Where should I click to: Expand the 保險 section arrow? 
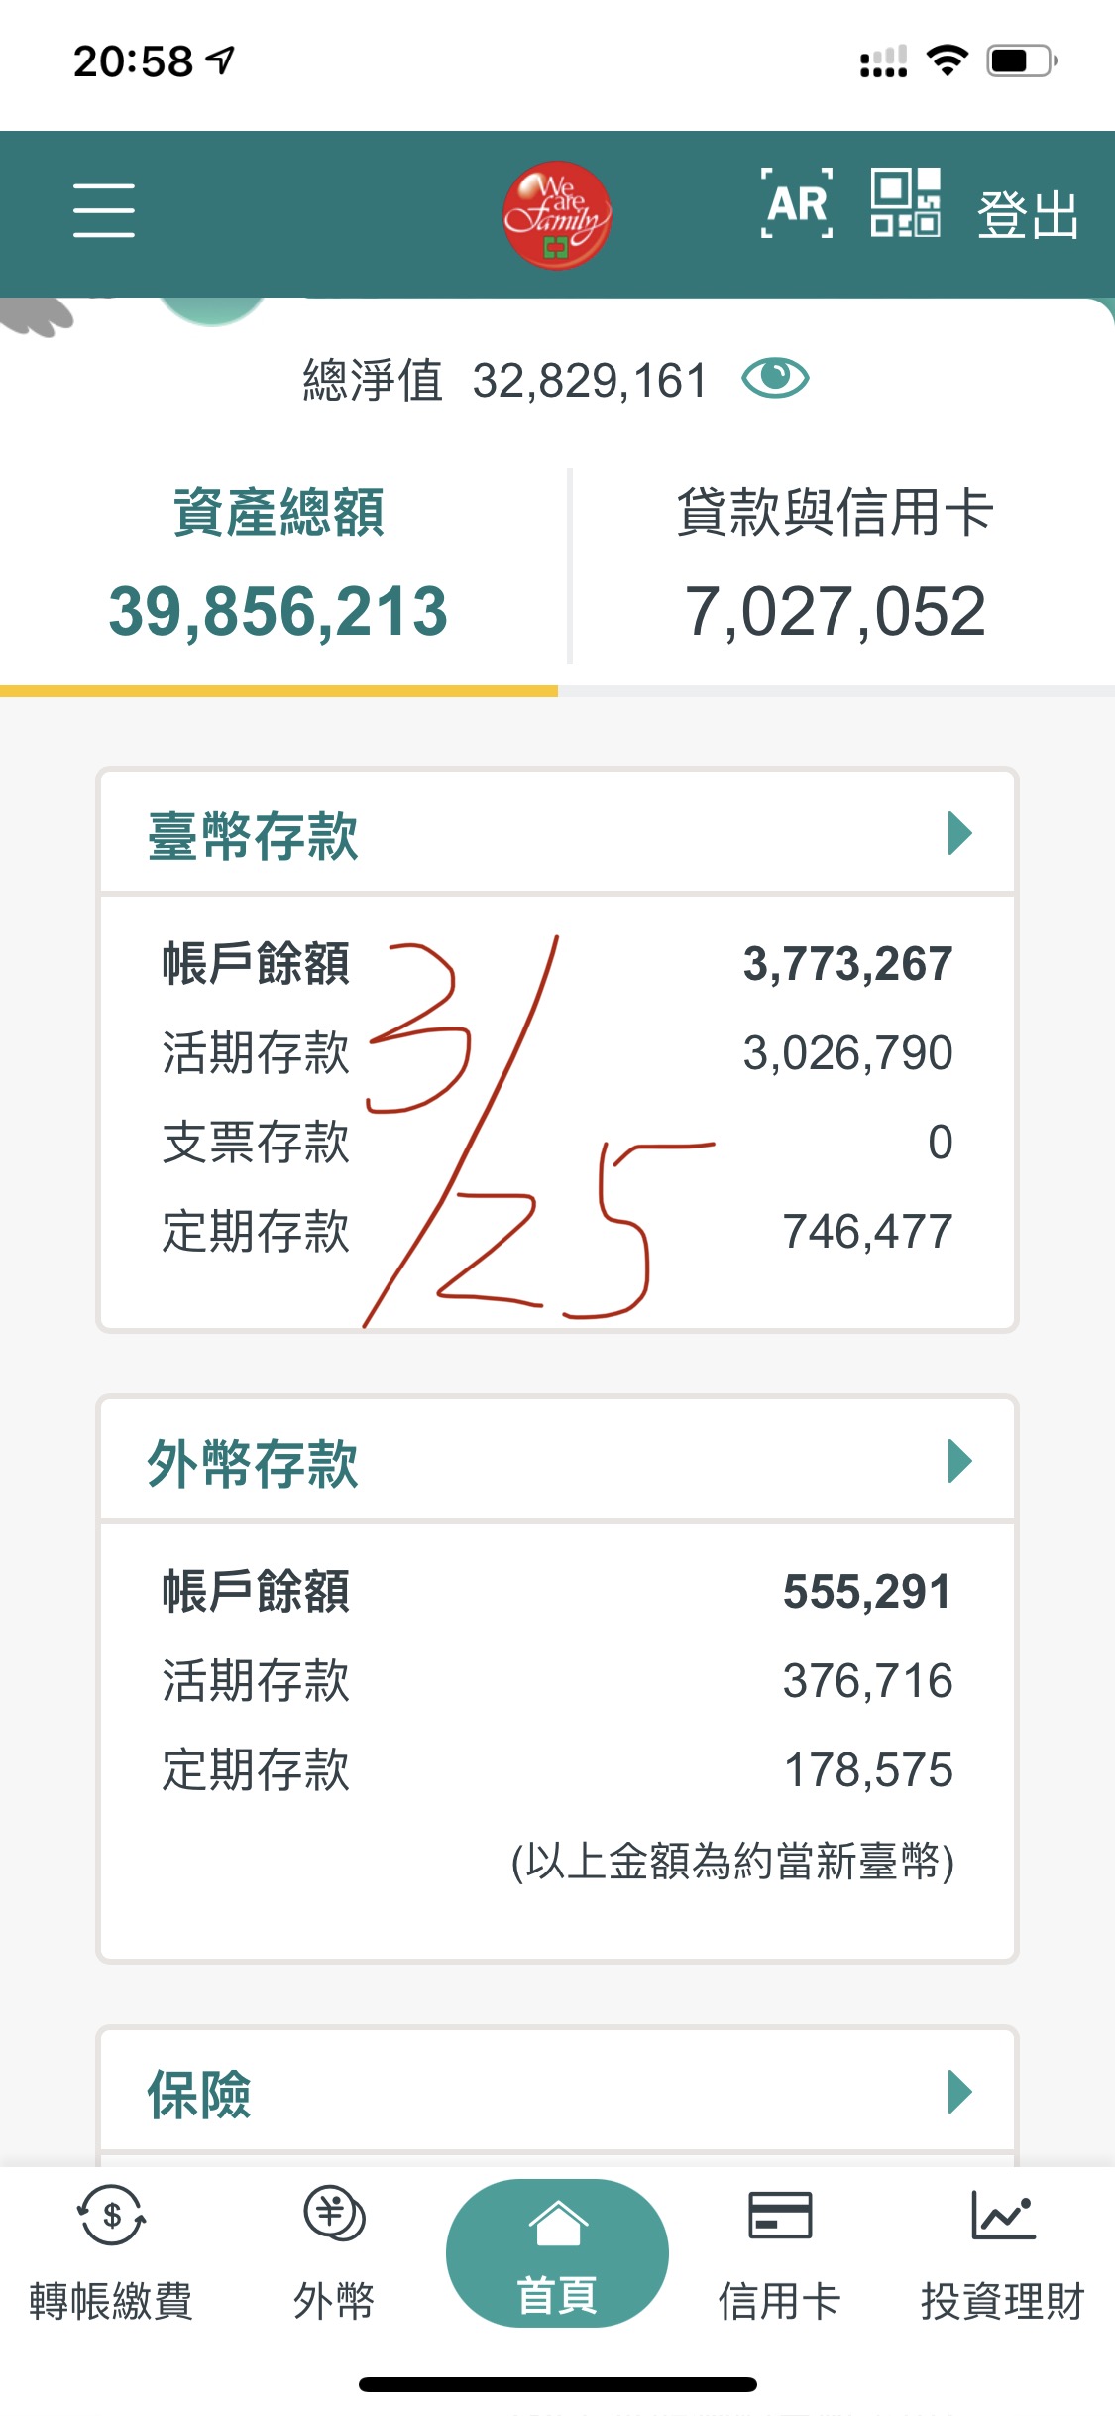tap(959, 2092)
